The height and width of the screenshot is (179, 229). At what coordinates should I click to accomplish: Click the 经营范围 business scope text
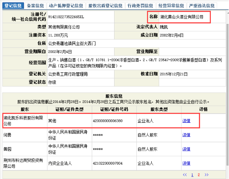tap(135, 63)
